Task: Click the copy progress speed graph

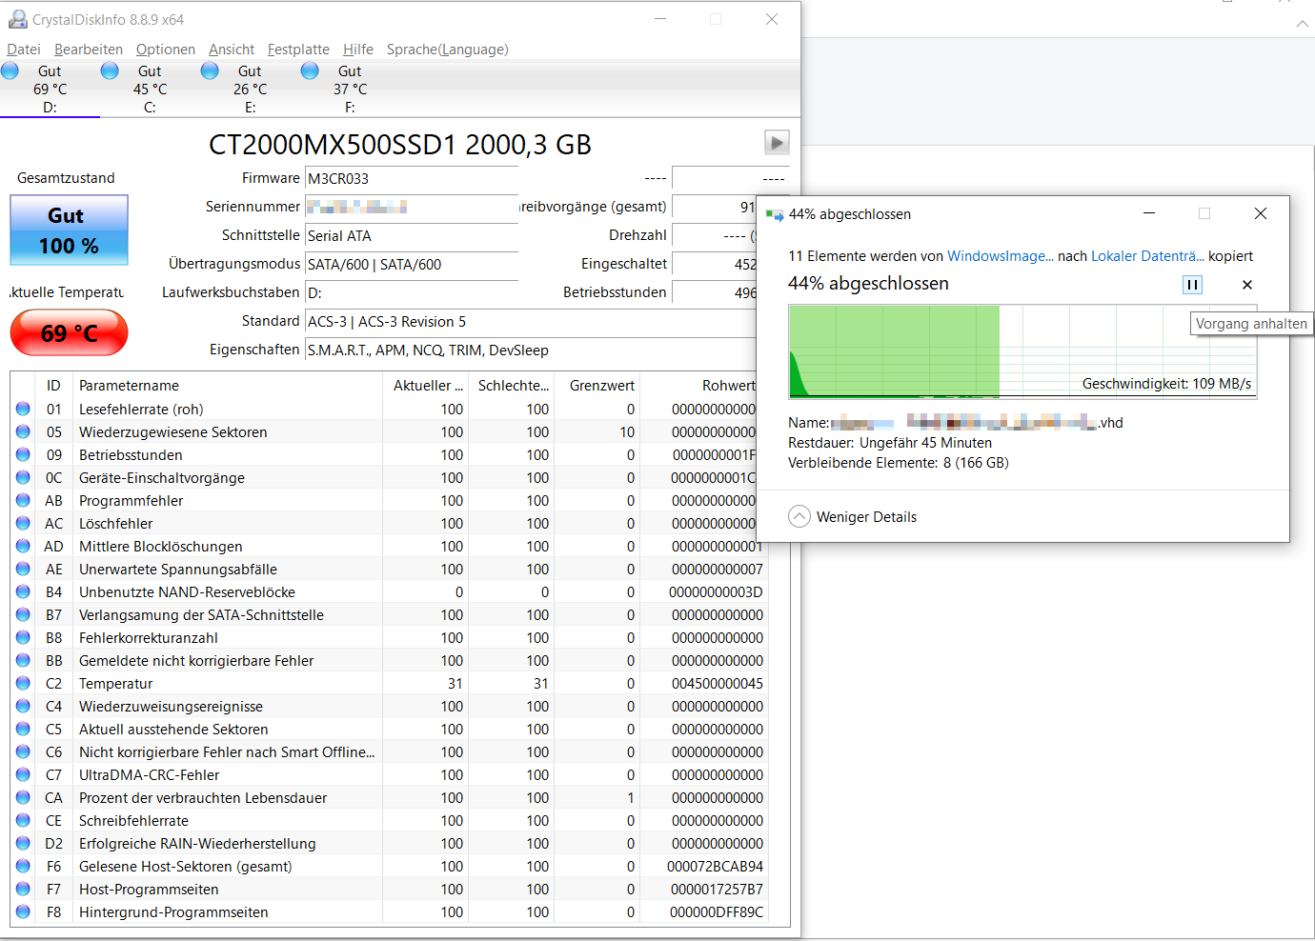Action: coord(1022,351)
